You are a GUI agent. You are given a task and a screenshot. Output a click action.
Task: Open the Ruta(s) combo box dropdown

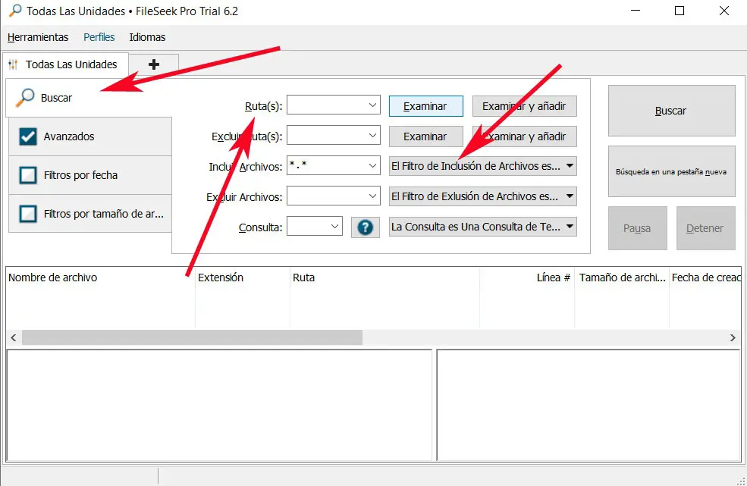click(372, 105)
